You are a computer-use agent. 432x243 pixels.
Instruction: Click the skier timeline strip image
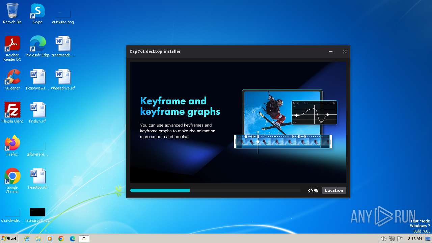click(x=283, y=141)
